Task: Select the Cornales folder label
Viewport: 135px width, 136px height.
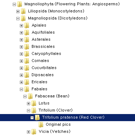Action: 40,61
